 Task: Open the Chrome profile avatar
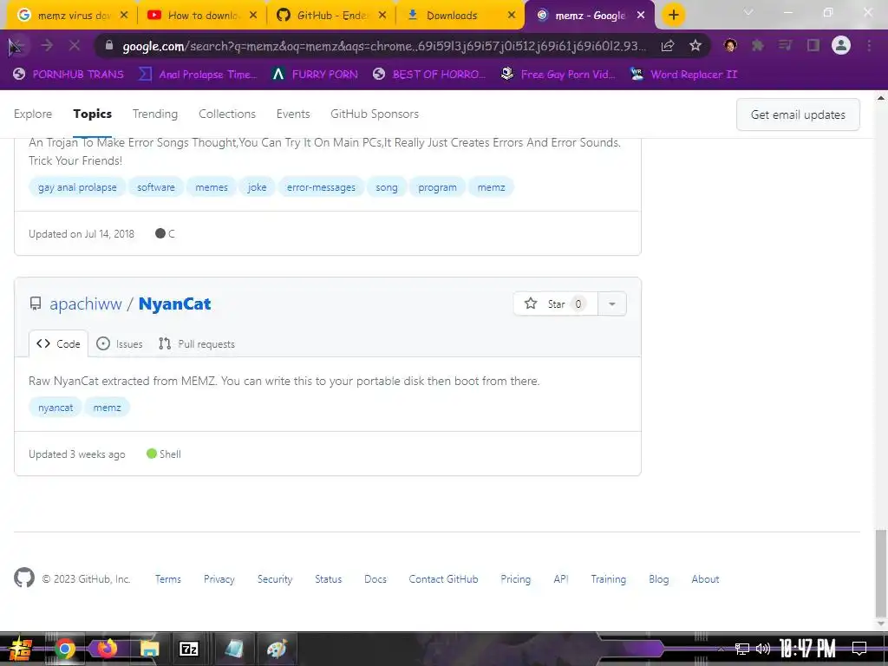click(x=841, y=45)
